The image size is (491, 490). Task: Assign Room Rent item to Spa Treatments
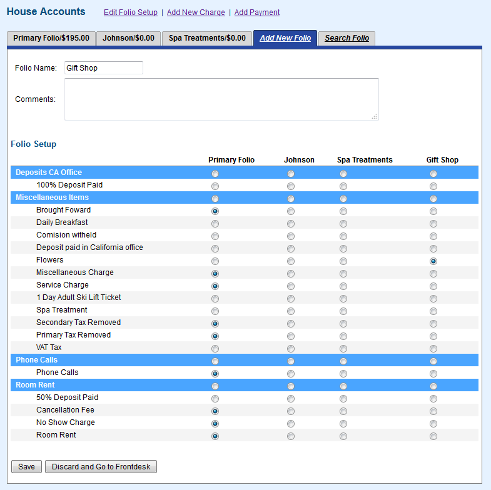343,436
